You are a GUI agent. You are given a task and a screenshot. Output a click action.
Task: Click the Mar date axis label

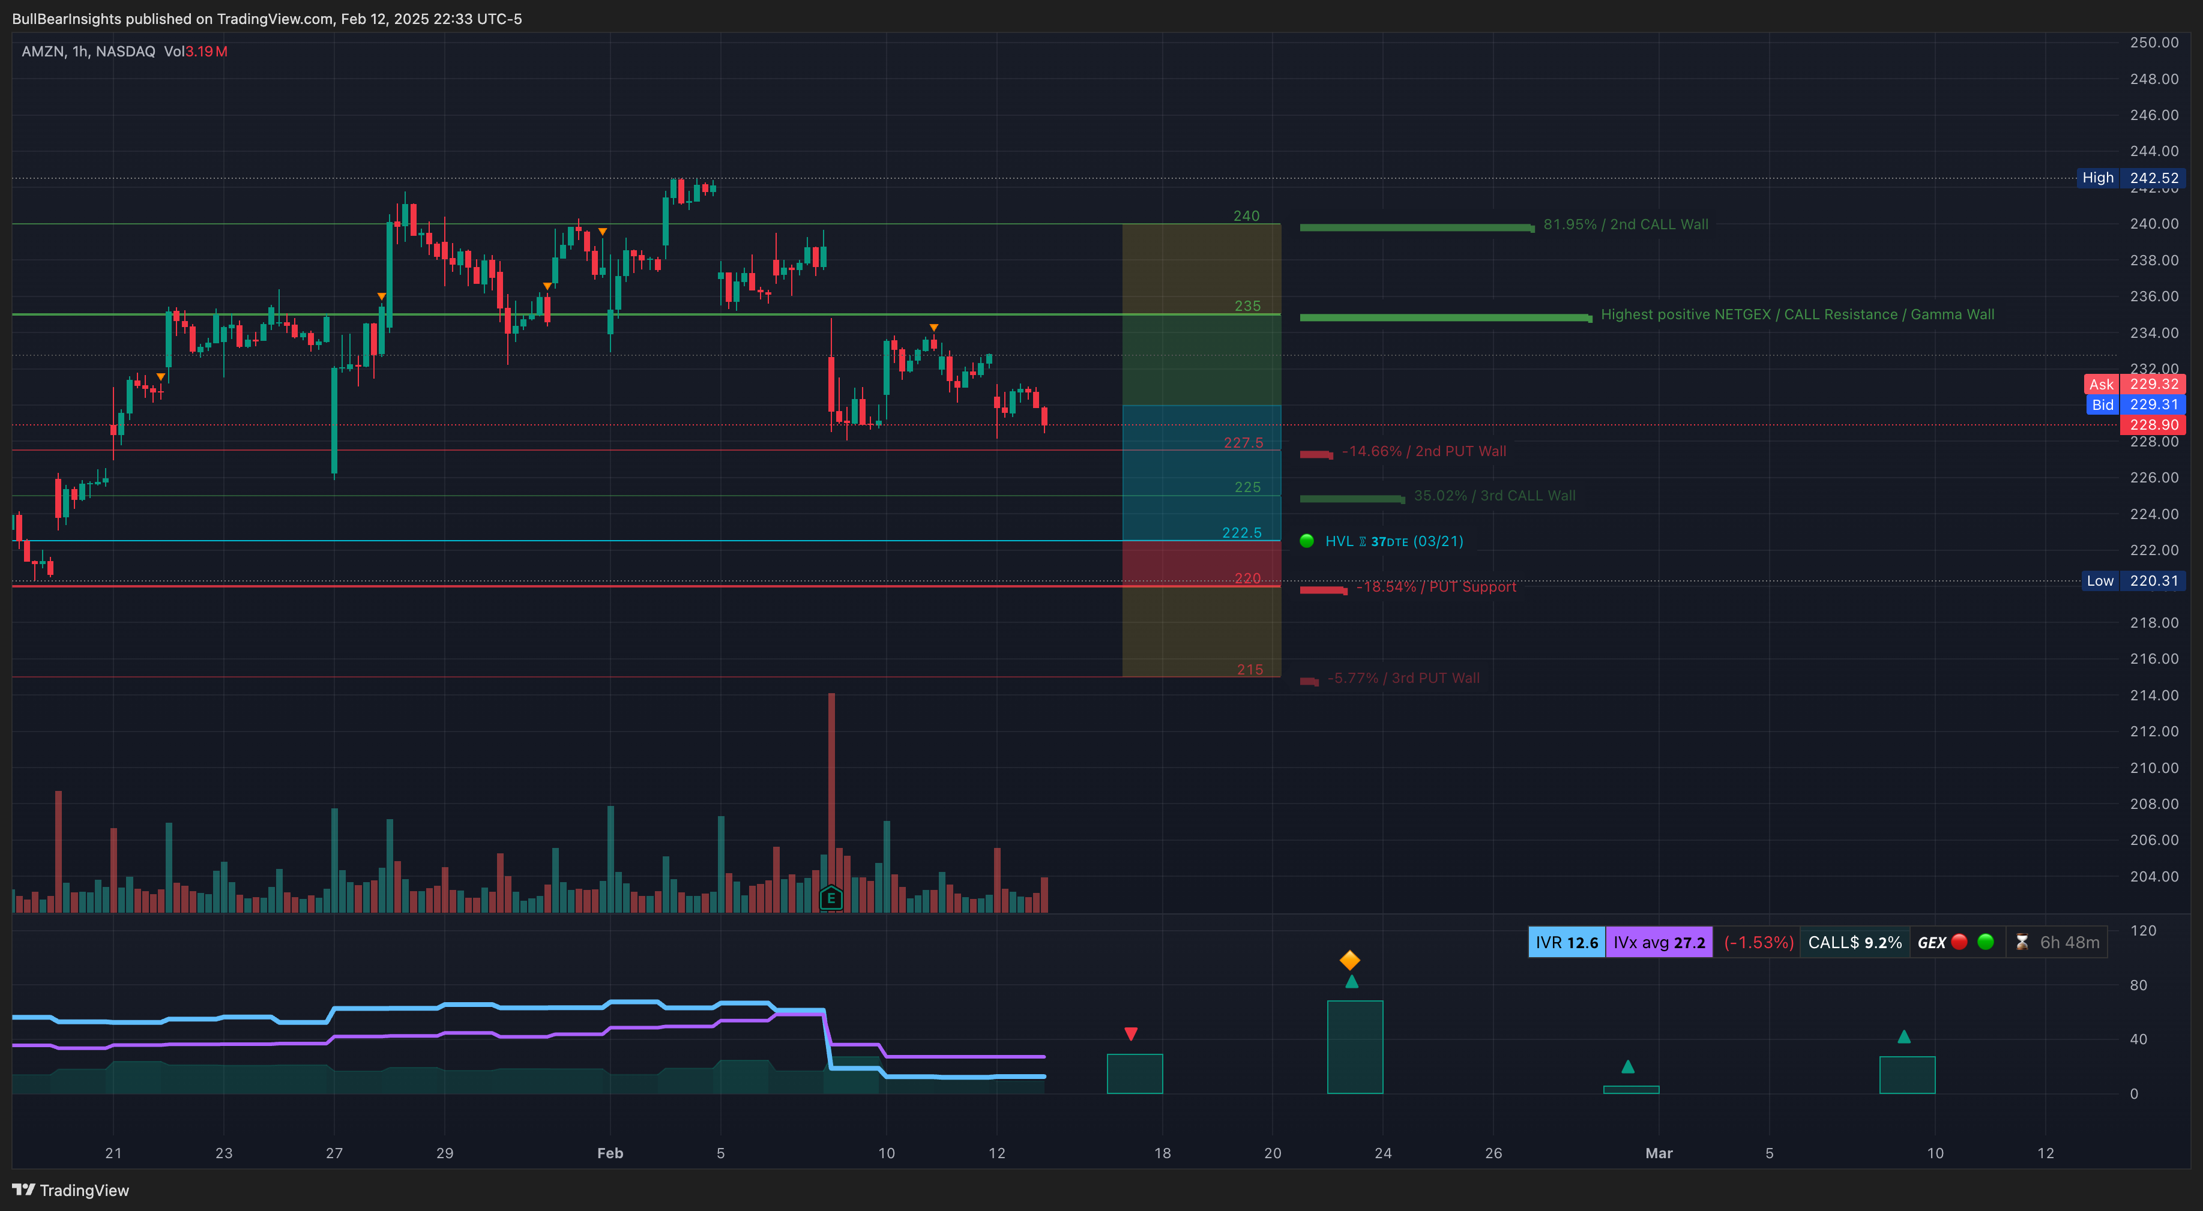click(x=1659, y=1153)
